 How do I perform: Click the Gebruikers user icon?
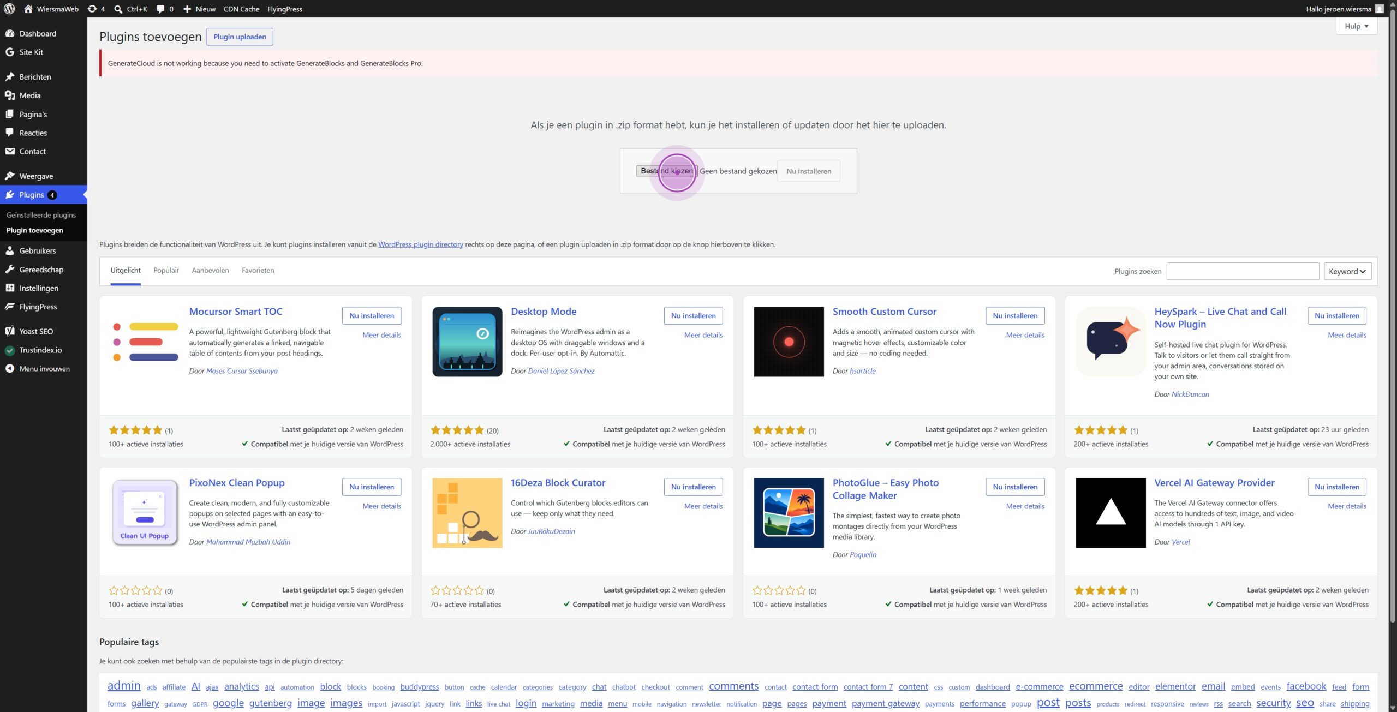[x=10, y=250]
